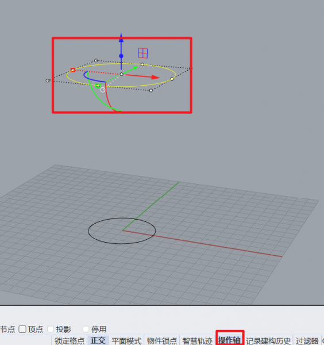Click the blue Z-axis move arrow of gumball

click(x=121, y=39)
